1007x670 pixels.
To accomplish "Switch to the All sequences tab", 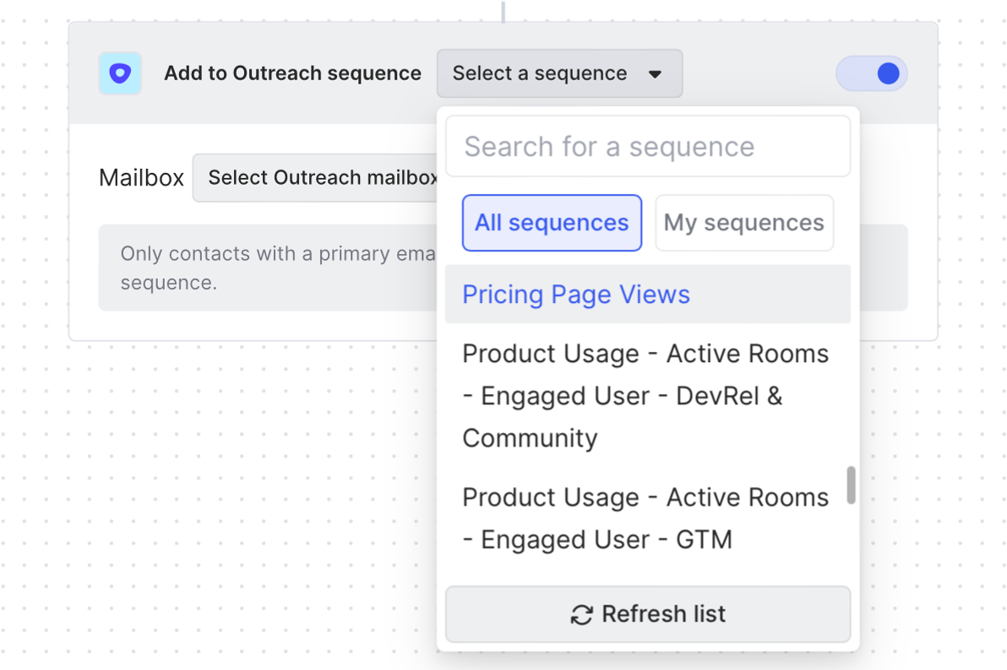I will click(x=552, y=223).
